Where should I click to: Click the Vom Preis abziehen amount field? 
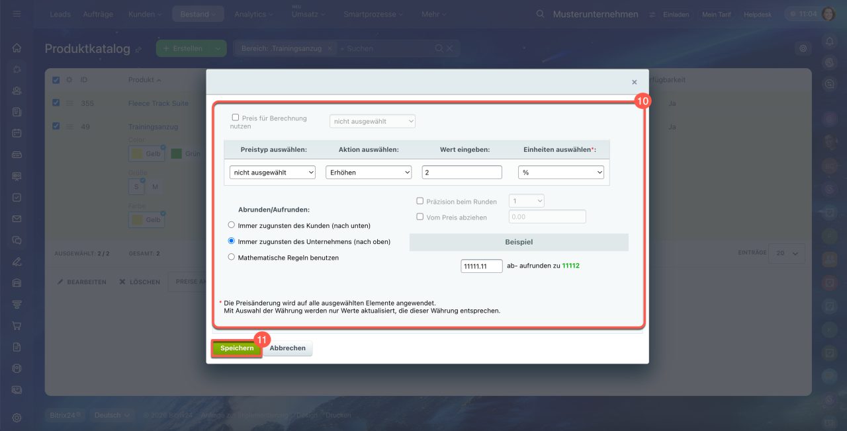tap(547, 216)
